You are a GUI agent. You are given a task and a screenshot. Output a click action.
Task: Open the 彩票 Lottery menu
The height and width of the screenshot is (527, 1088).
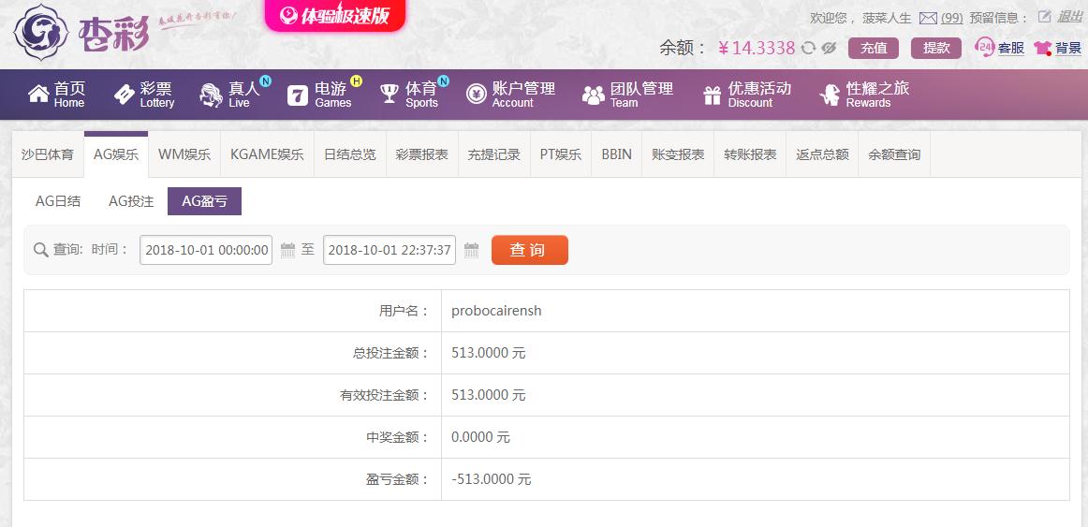click(144, 94)
